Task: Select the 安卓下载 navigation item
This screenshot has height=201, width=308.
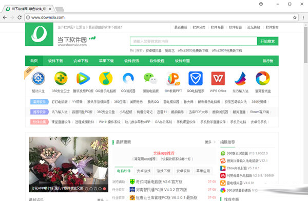Action: tap(81, 61)
